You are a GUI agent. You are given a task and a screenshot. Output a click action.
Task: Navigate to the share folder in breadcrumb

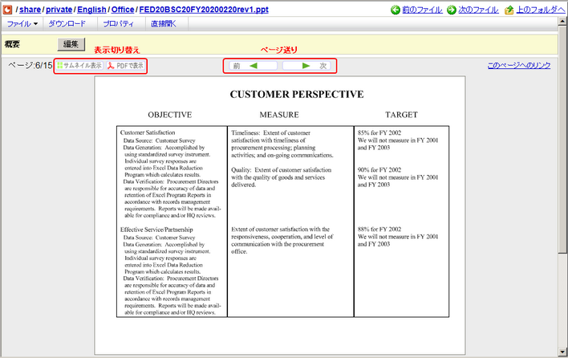pos(30,9)
